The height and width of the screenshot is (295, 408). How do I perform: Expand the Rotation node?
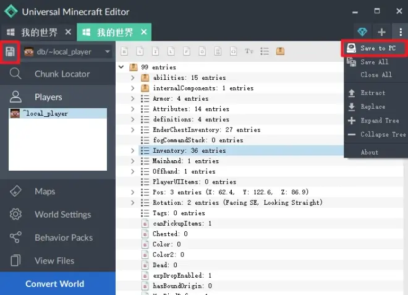point(133,203)
